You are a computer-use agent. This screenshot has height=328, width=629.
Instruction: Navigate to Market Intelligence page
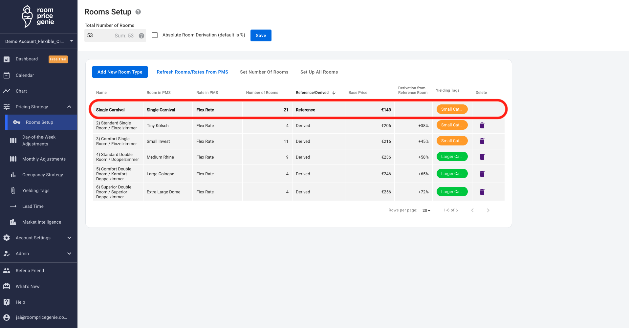click(x=41, y=222)
